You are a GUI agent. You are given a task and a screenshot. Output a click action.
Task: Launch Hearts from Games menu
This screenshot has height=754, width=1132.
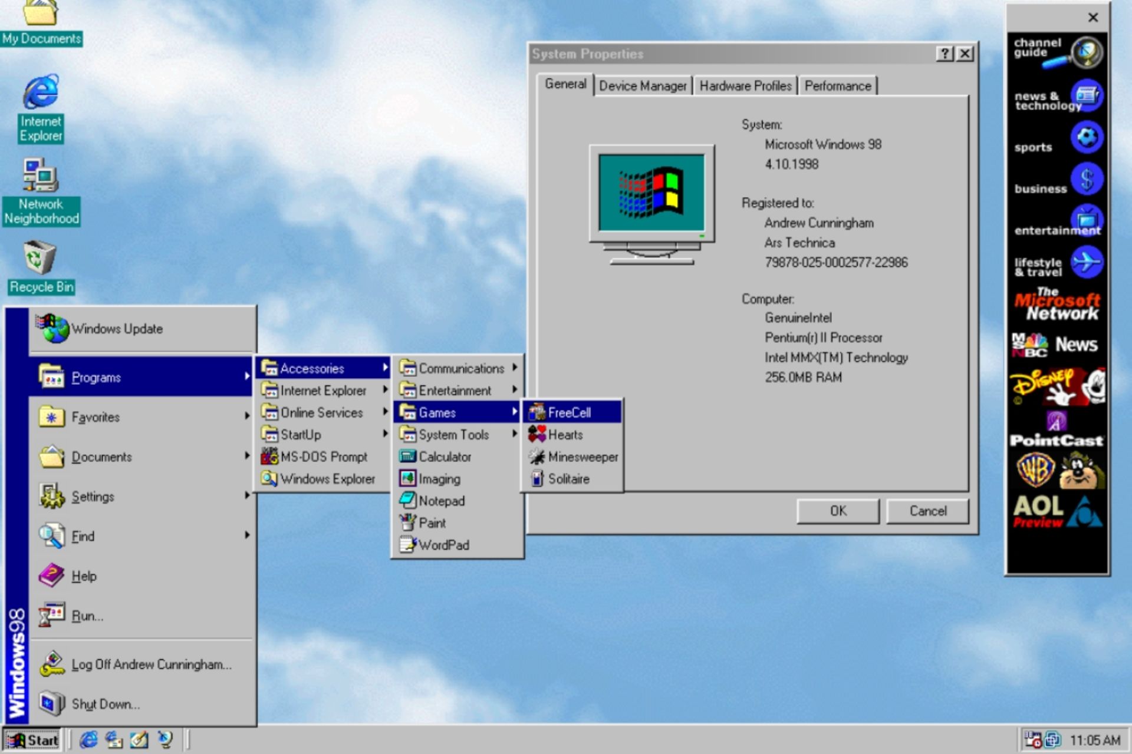coord(572,435)
